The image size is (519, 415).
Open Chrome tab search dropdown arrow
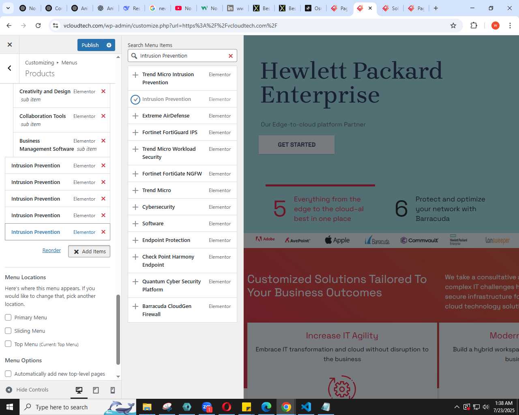tap(8, 8)
